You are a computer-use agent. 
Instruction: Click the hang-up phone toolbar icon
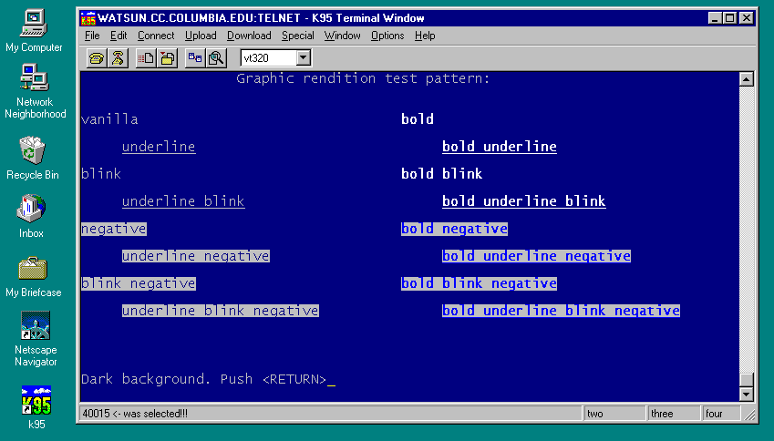tap(118, 58)
